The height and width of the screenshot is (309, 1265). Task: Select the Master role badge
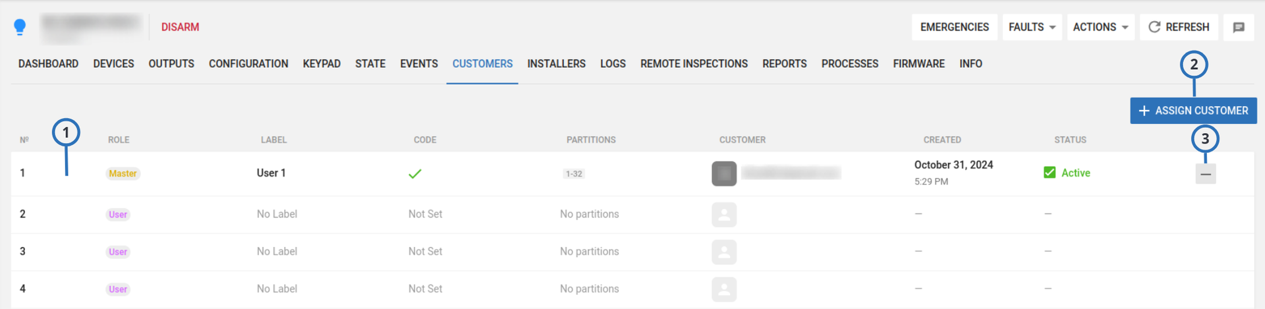point(123,174)
